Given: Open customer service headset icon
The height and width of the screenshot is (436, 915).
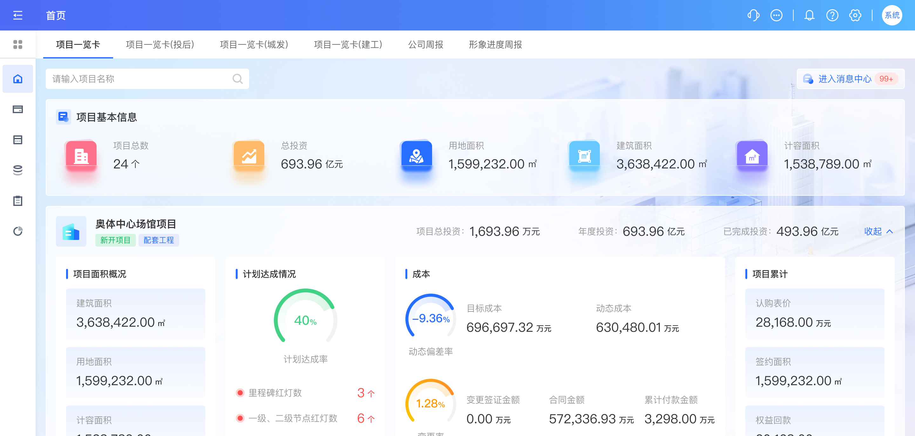Looking at the screenshot, I should [x=753, y=15].
